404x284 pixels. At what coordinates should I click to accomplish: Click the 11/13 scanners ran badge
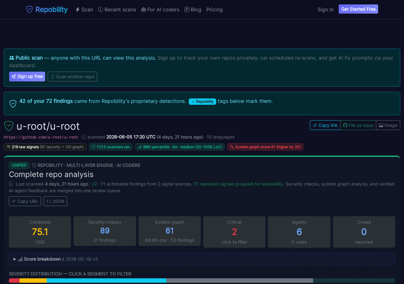pyautogui.click(x=111, y=147)
